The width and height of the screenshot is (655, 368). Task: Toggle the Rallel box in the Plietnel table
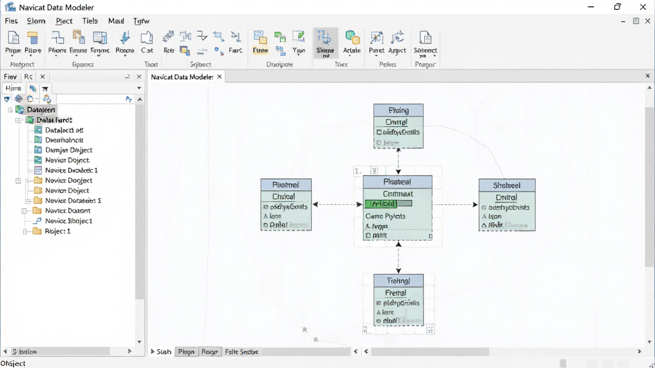(265, 226)
